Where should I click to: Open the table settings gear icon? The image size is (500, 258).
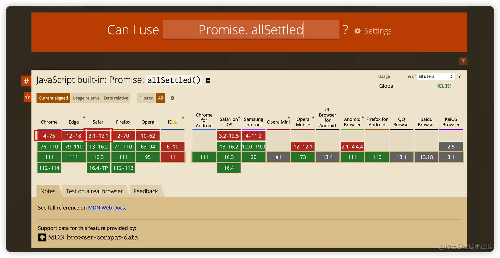[x=172, y=98]
